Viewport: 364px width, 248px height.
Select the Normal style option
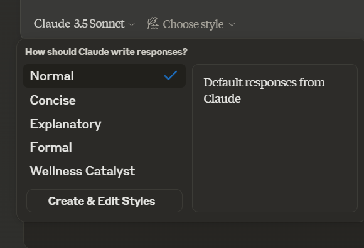[104, 76]
